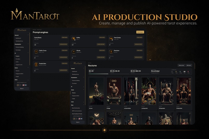209x139 pixels.
Task: Click the large ManTarot brand logo
Action: (x=35, y=14)
